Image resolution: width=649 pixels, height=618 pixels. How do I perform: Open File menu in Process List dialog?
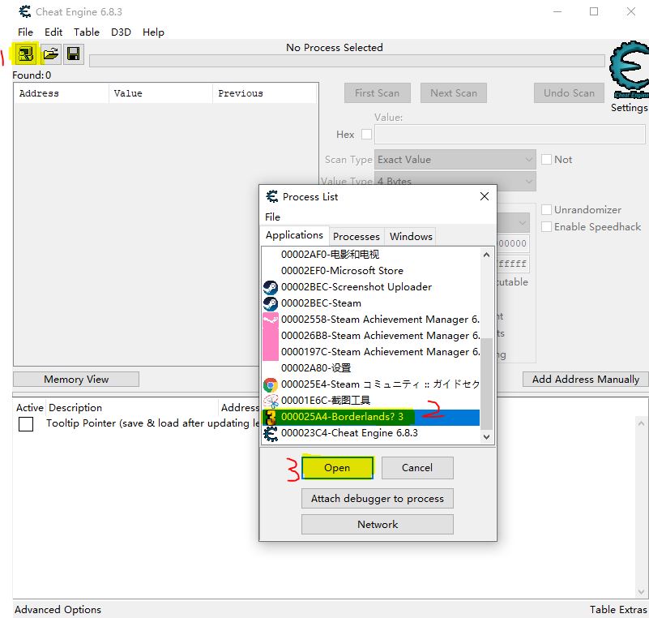(x=272, y=217)
